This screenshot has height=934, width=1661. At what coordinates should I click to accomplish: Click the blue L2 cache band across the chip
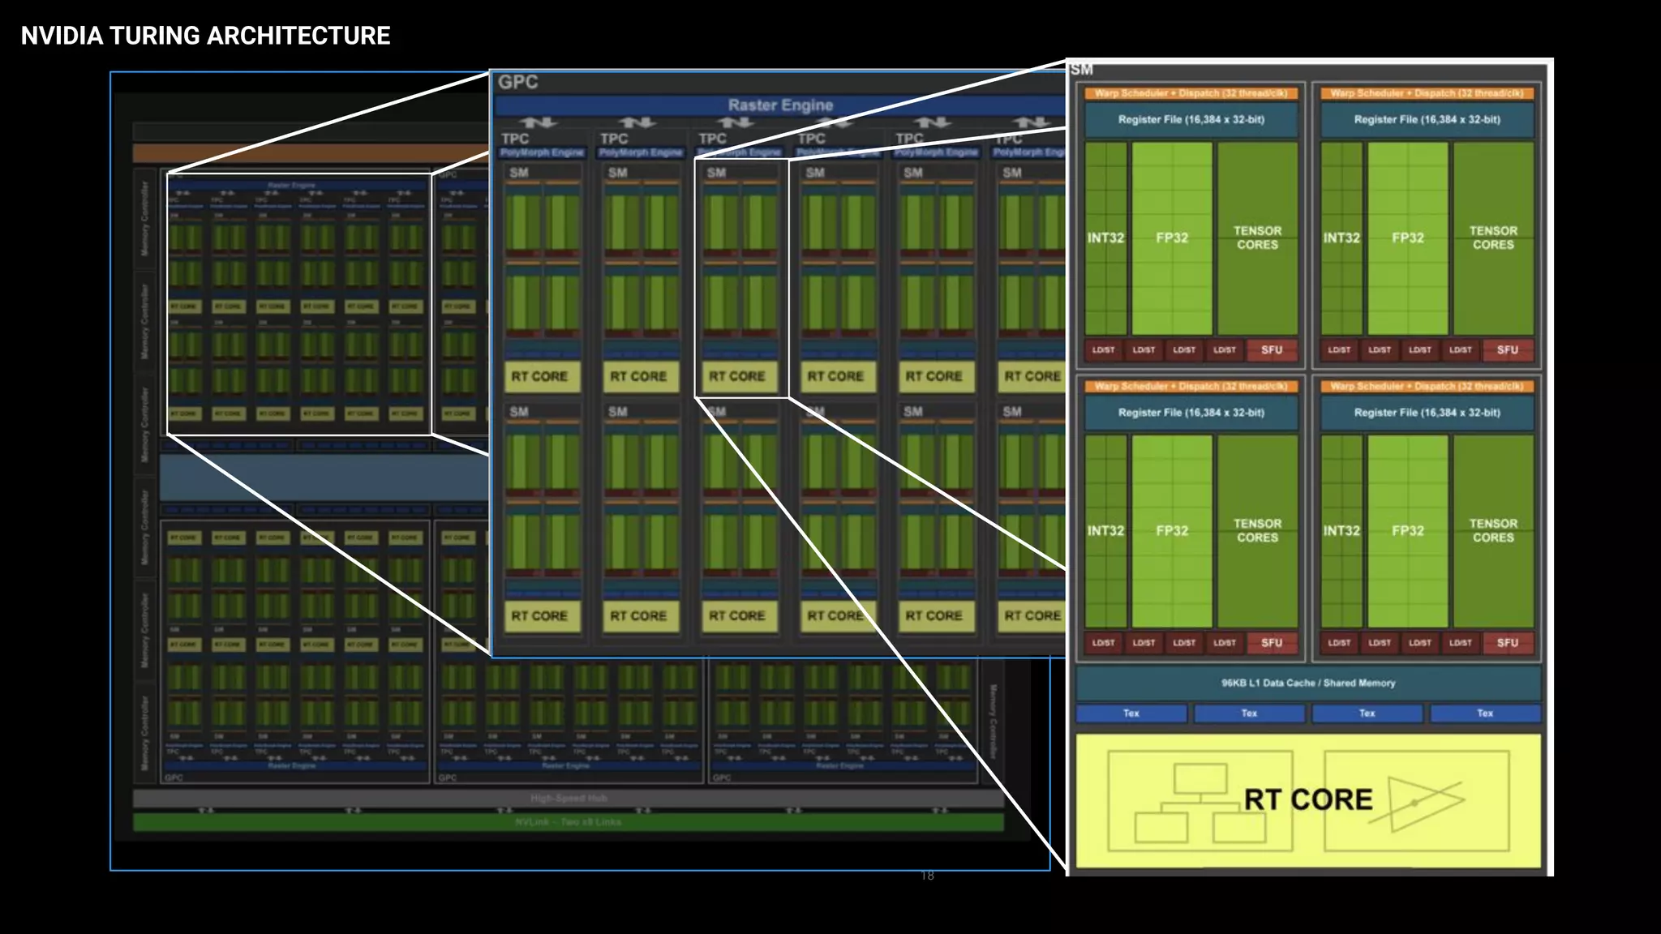click(324, 478)
